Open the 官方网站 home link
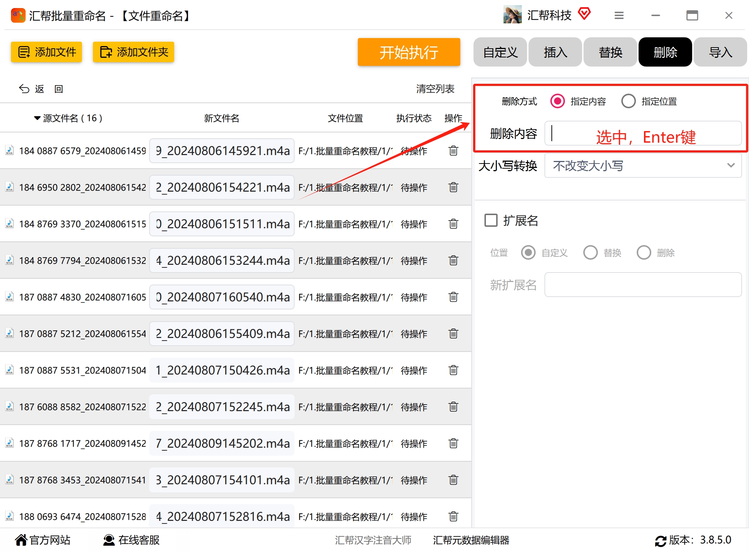The width and height of the screenshot is (749, 552). coord(42,540)
